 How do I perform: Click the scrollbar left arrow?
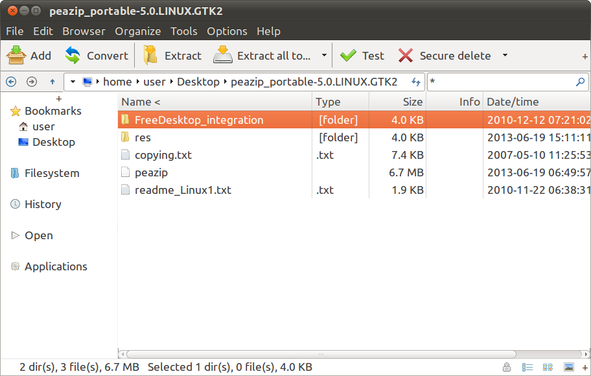pyautogui.click(x=122, y=354)
